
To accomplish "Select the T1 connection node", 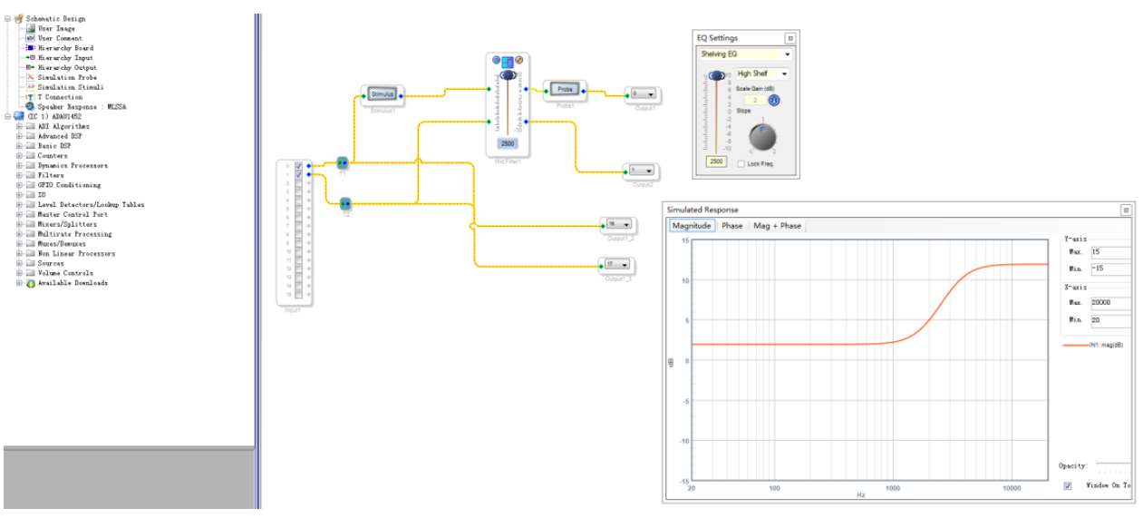I will [343, 163].
